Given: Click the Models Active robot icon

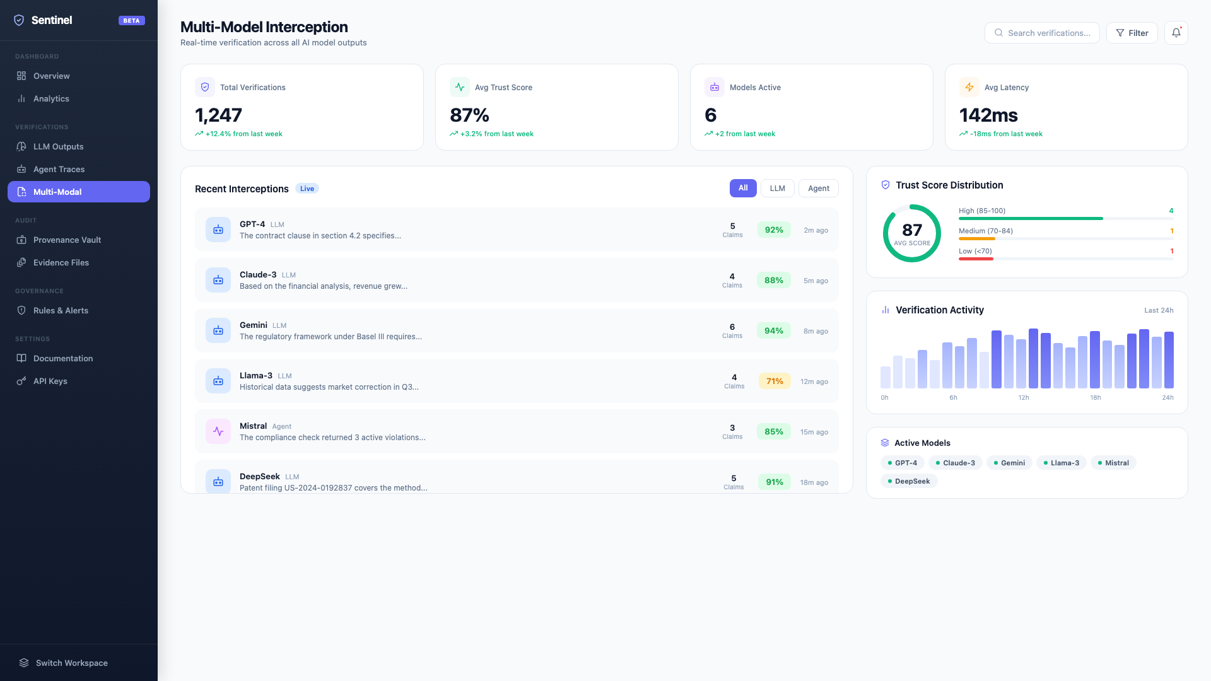Looking at the screenshot, I should point(715,87).
